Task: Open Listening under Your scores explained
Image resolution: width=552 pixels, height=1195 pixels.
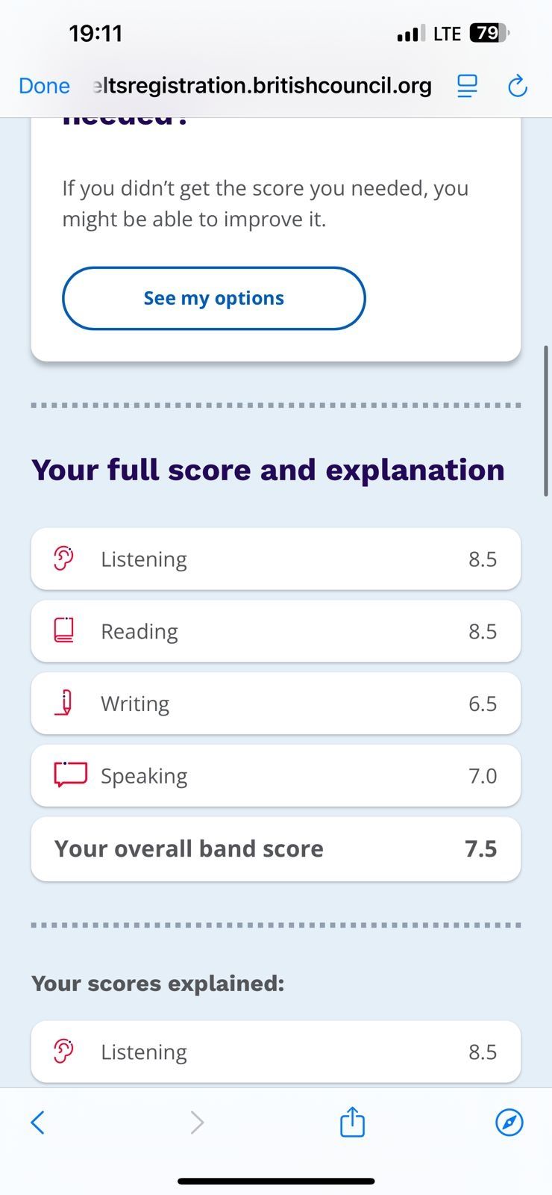Action: click(276, 1052)
